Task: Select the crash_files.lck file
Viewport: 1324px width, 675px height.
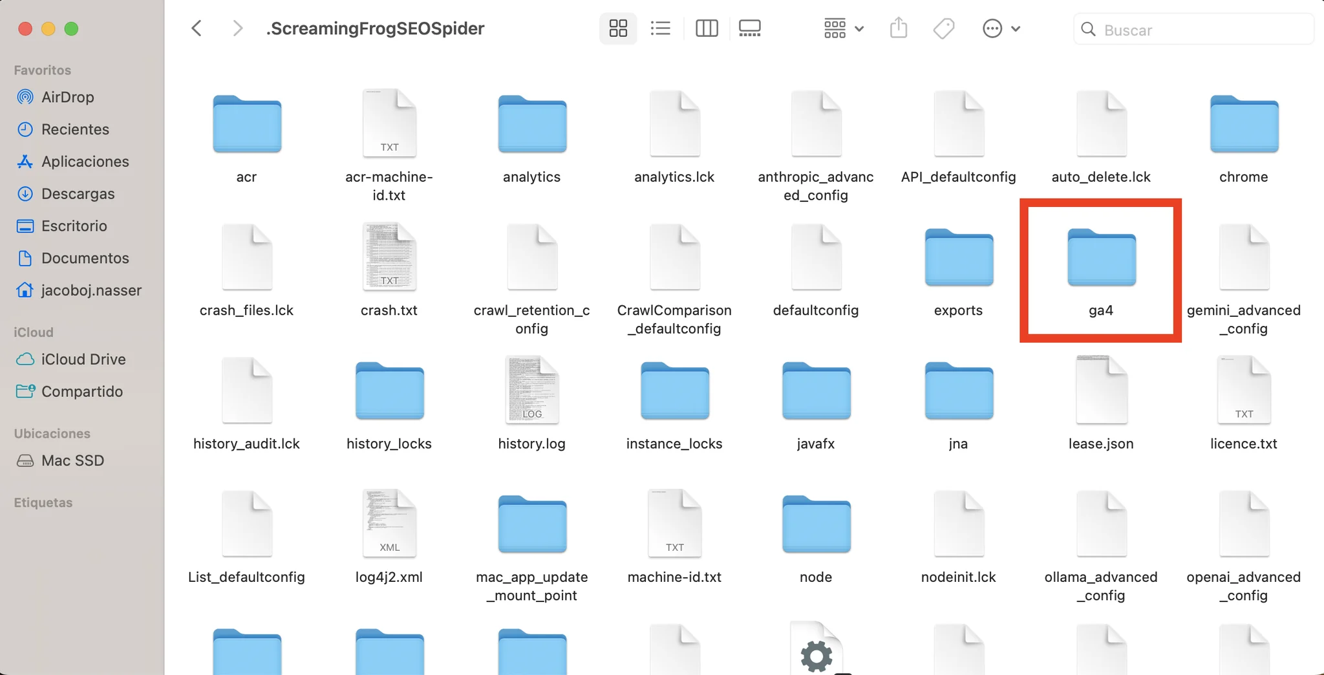Action: pos(247,257)
